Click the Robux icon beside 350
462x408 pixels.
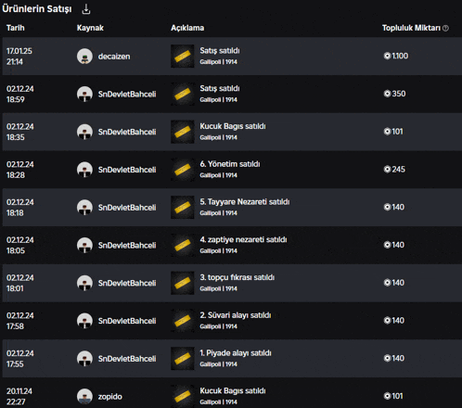387,94
